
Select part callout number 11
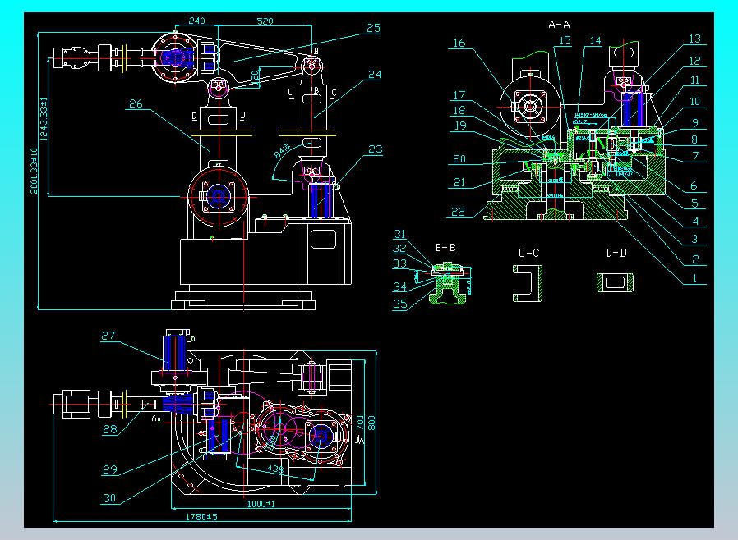coord(695,80)
